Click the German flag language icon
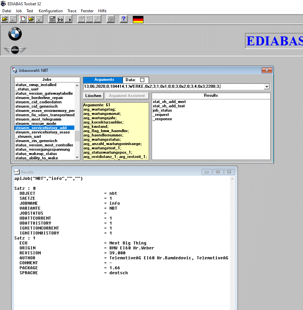 coord(138,19)
